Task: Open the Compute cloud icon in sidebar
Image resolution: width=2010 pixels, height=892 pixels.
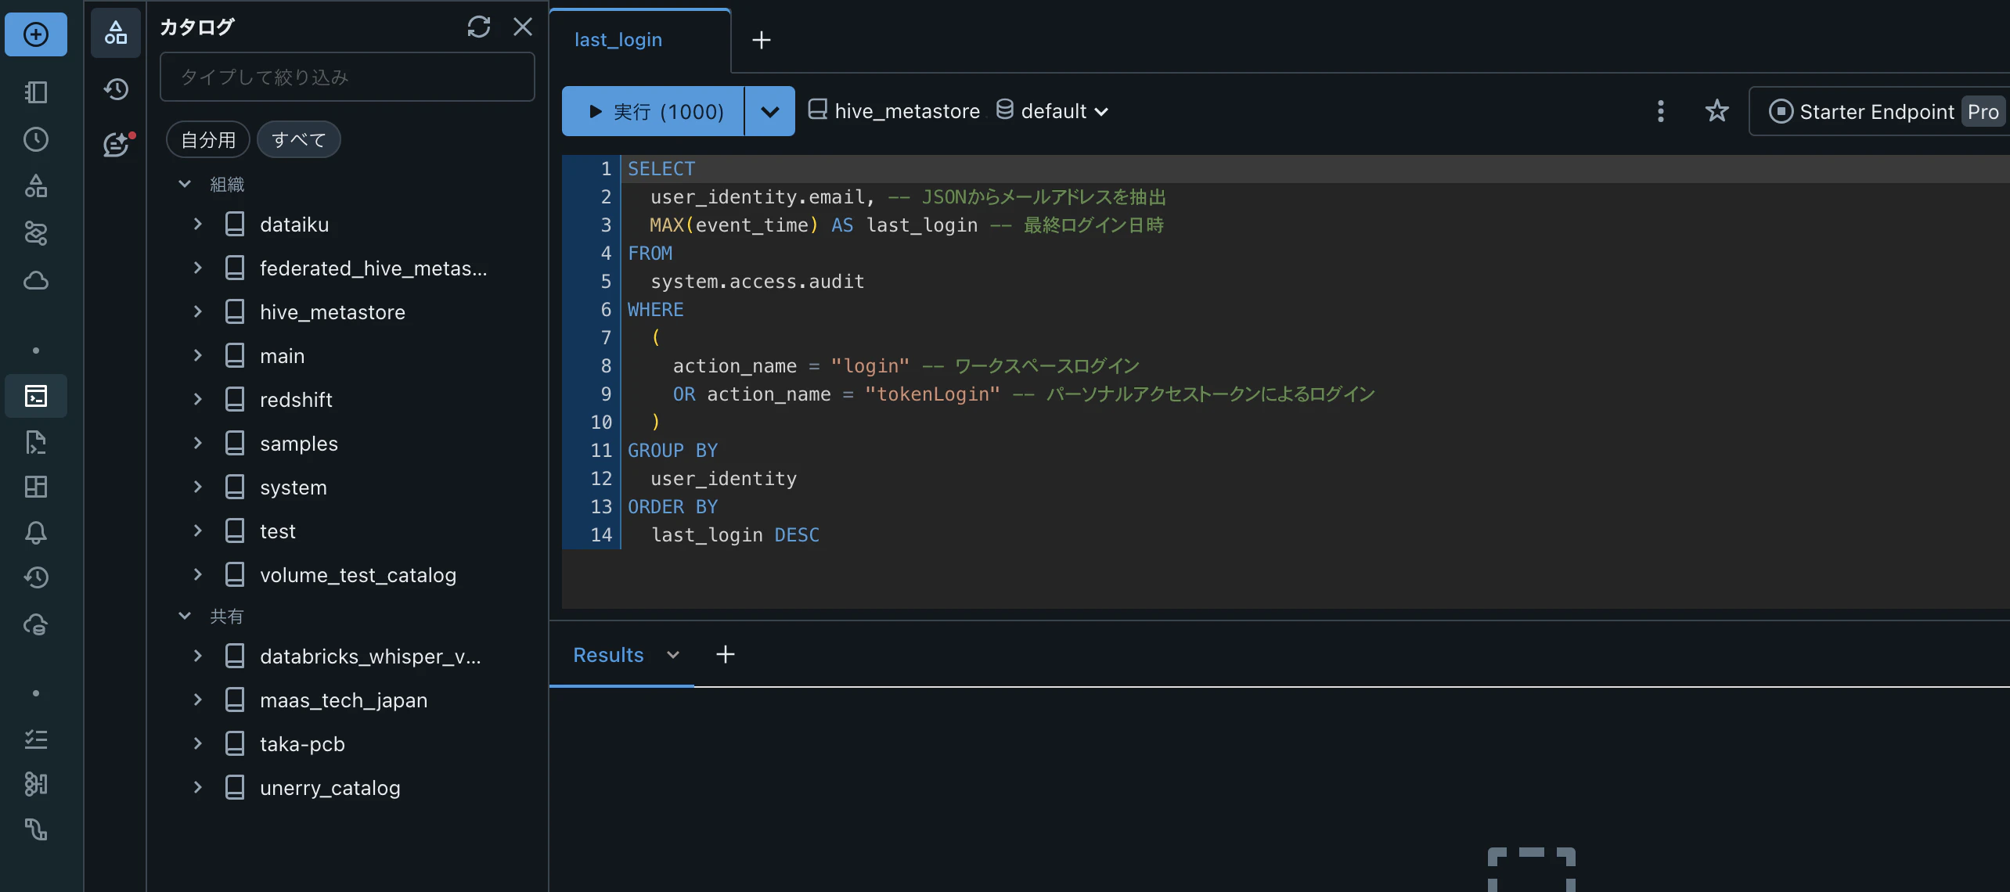Action: coord(36,280)
